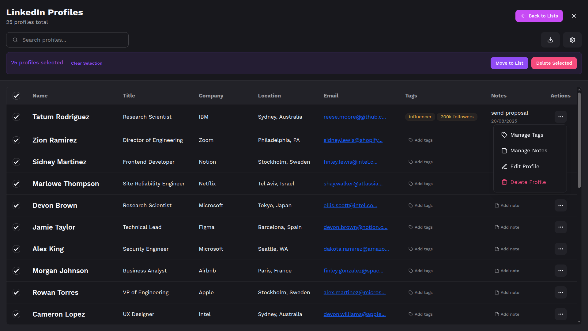
Task: Click the download/export icon button
Action: click(x=550, y=40)
